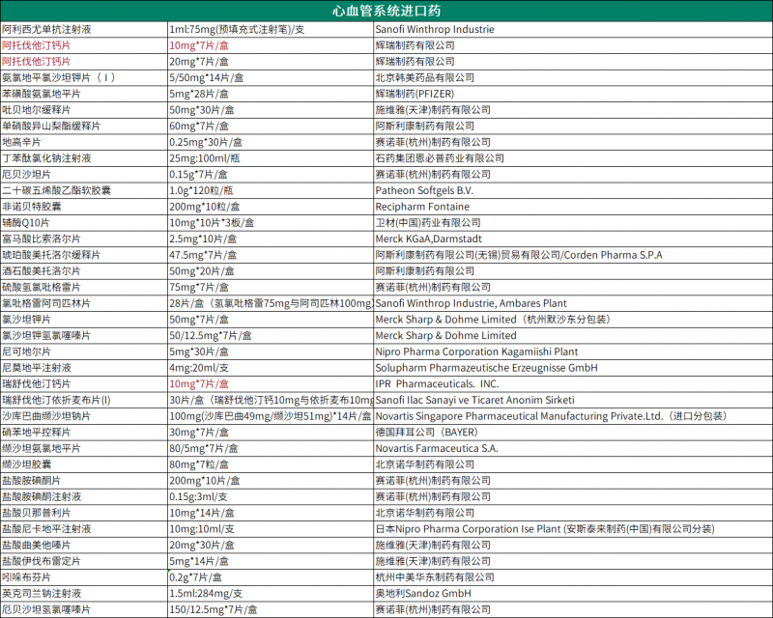Viewport: 773px width, 618px height.
Task: Select manufacturer "石药集团恩必普药业有限公司"
Action: coord(440,158)
